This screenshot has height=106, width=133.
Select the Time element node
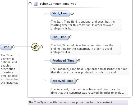[x=6, y=47]
